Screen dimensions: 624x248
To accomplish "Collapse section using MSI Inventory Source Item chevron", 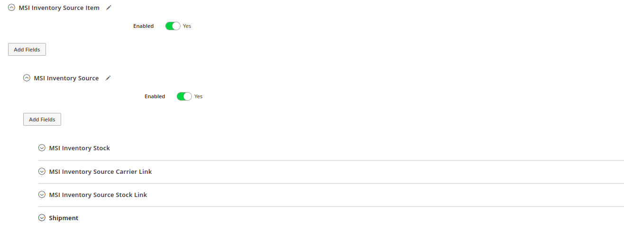I will (x=11, y=8).
